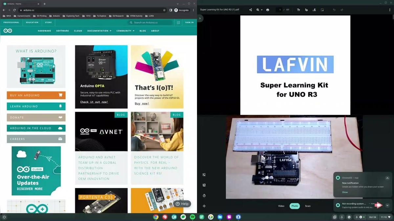Bookmark this page with the star icon
394x221 pixels.
pyautogui.click(x=164, y=10)
